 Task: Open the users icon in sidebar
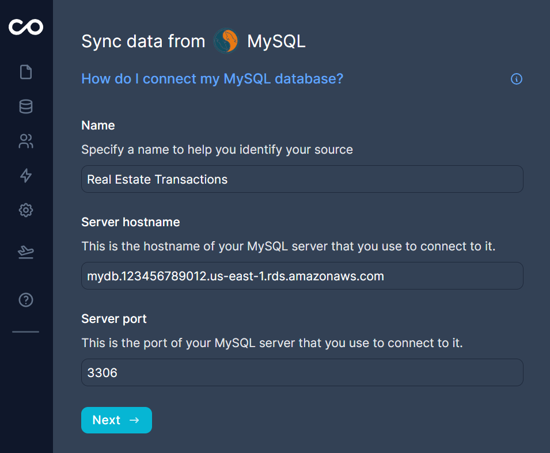pyautogui.click(x=26, y=141)
